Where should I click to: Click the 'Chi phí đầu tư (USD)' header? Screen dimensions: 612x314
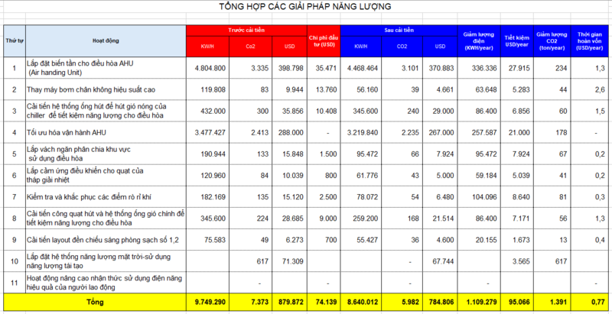pos(324,41)
